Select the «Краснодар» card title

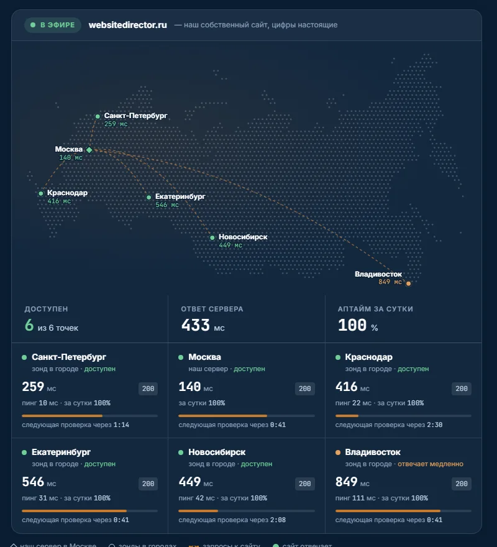point(368,357)
